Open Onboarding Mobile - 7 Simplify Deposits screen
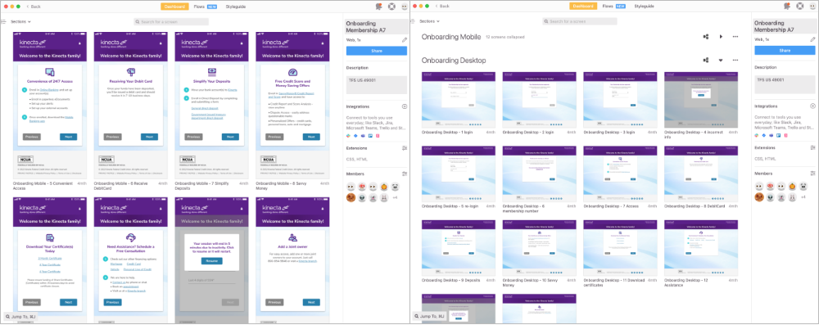 pyautogui.click(x=211, y=106)
